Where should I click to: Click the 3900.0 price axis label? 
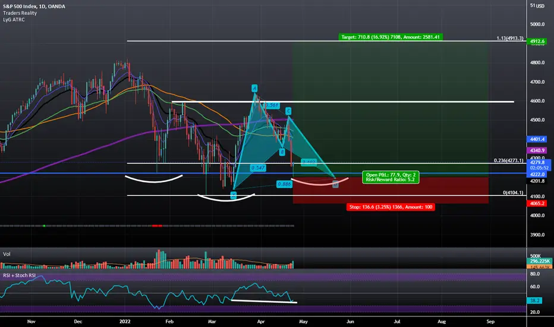coord(537,235)
